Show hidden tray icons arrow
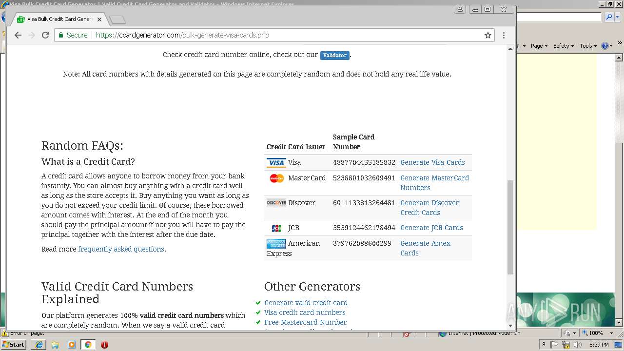The image size is (624, 351). pyautogui.click(x=544, y=345)
